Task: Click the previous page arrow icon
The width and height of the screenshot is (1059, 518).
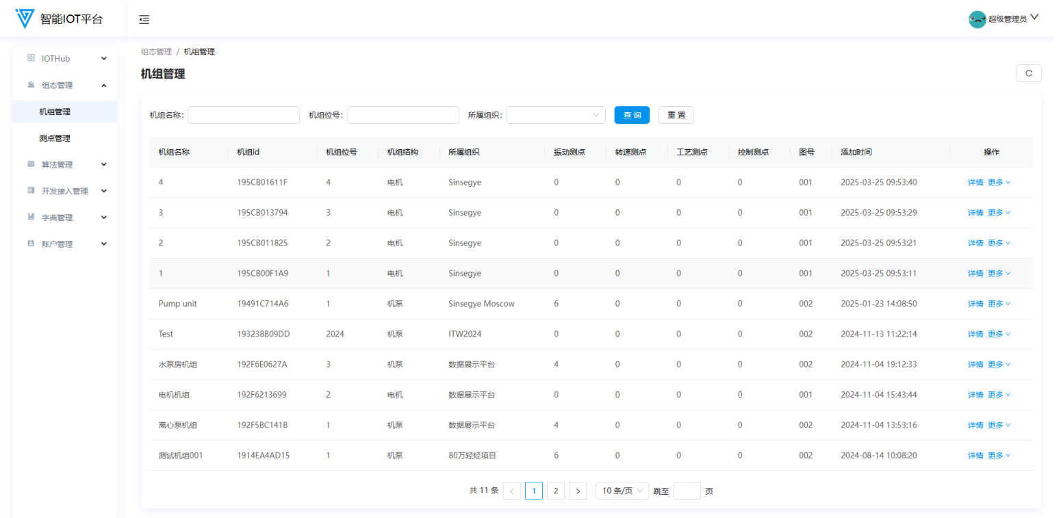Action: [x=511, y=491]
